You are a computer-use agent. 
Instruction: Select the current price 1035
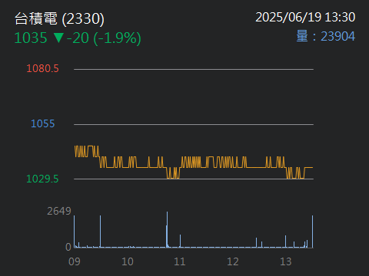31,38
